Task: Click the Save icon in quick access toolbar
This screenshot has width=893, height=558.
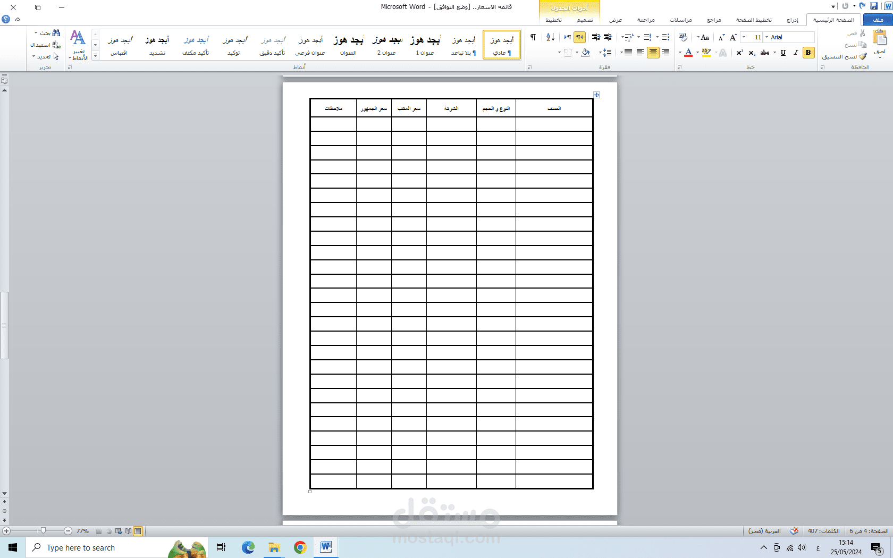Action: [x=874, y=6]
